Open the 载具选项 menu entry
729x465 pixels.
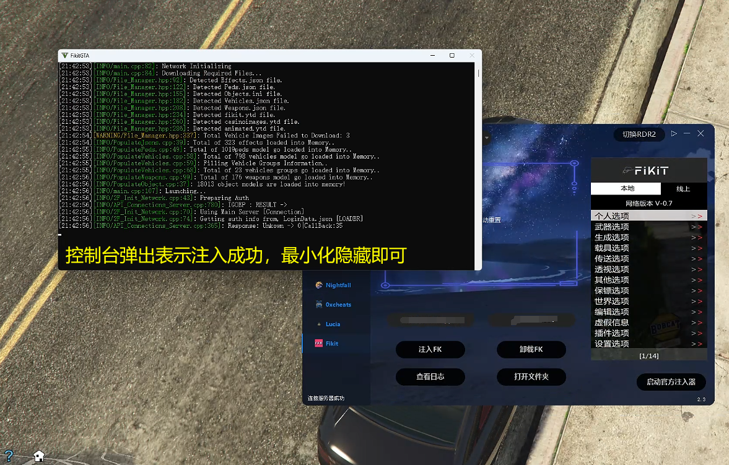[x=649, y=248]
